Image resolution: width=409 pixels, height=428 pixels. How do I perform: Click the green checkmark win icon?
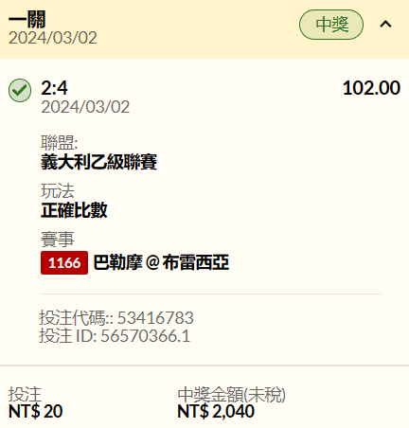[20, 90]
